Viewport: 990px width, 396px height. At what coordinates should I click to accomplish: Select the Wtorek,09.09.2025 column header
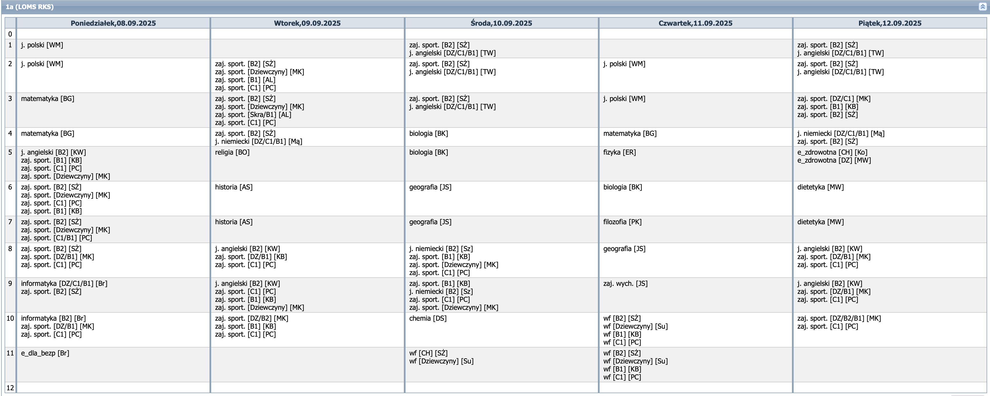point(307,23)
